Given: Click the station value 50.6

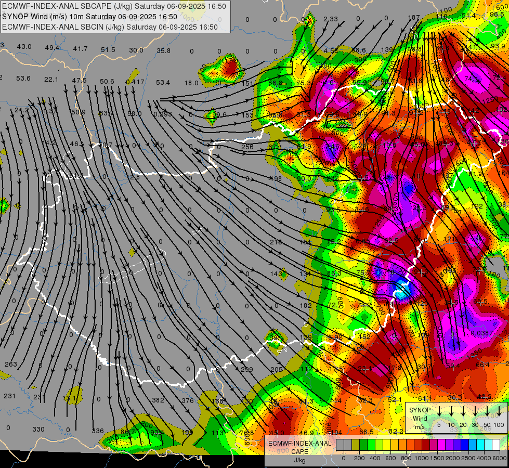Looking at the screenshot, I should (107, 81).
